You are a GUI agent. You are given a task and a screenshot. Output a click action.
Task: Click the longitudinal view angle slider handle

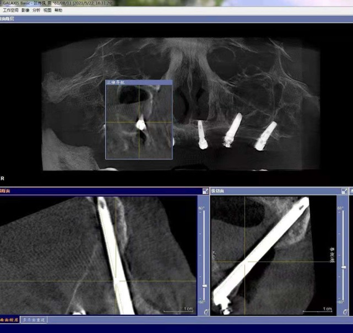click(344, 267)
